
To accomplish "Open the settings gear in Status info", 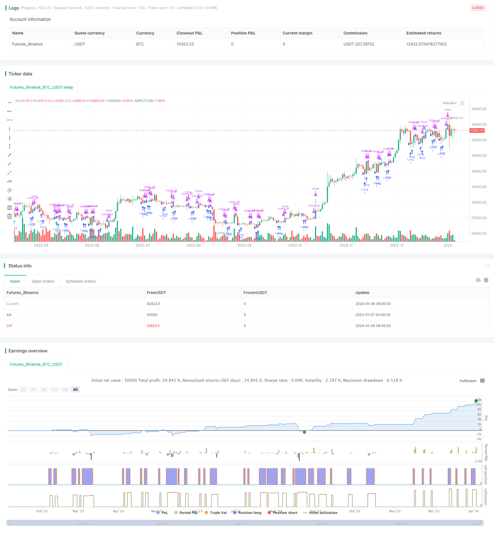I will click(x=486, y=280).
